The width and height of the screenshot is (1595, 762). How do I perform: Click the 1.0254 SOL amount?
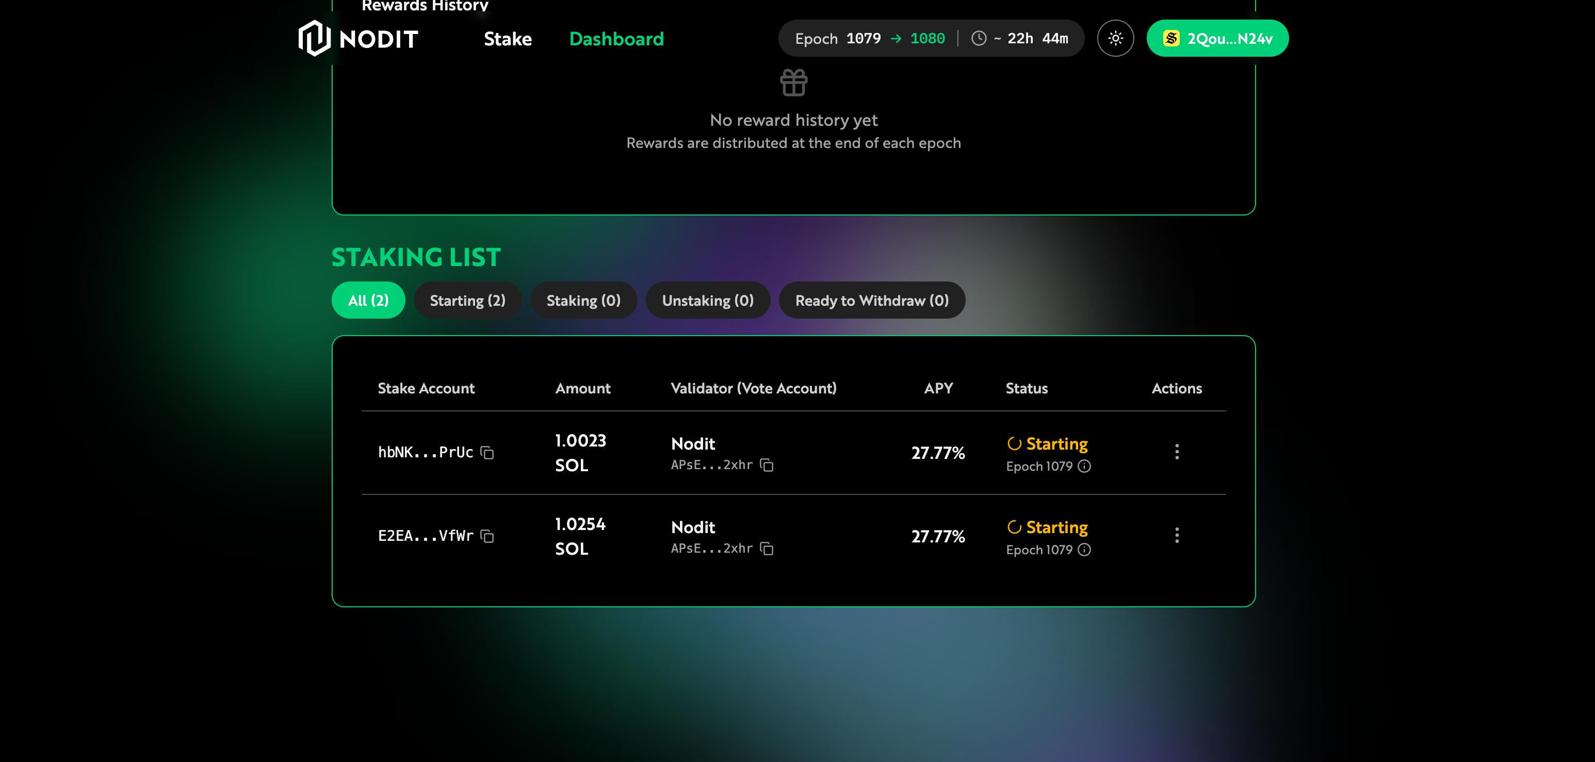[x=580, y=536]
